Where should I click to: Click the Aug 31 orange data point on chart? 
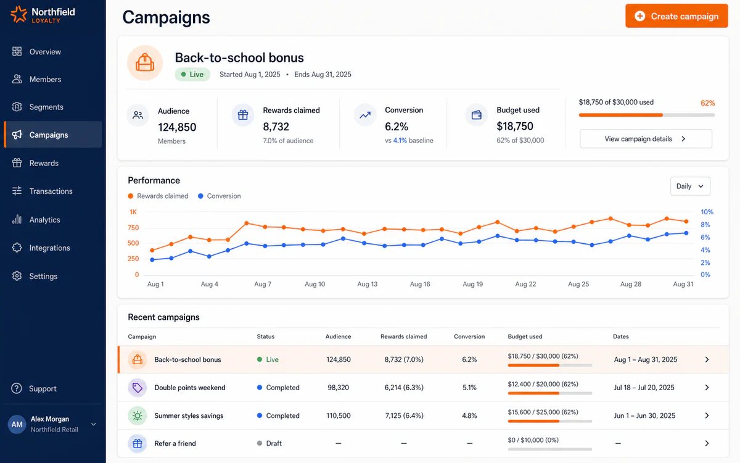tap(686, 221)
